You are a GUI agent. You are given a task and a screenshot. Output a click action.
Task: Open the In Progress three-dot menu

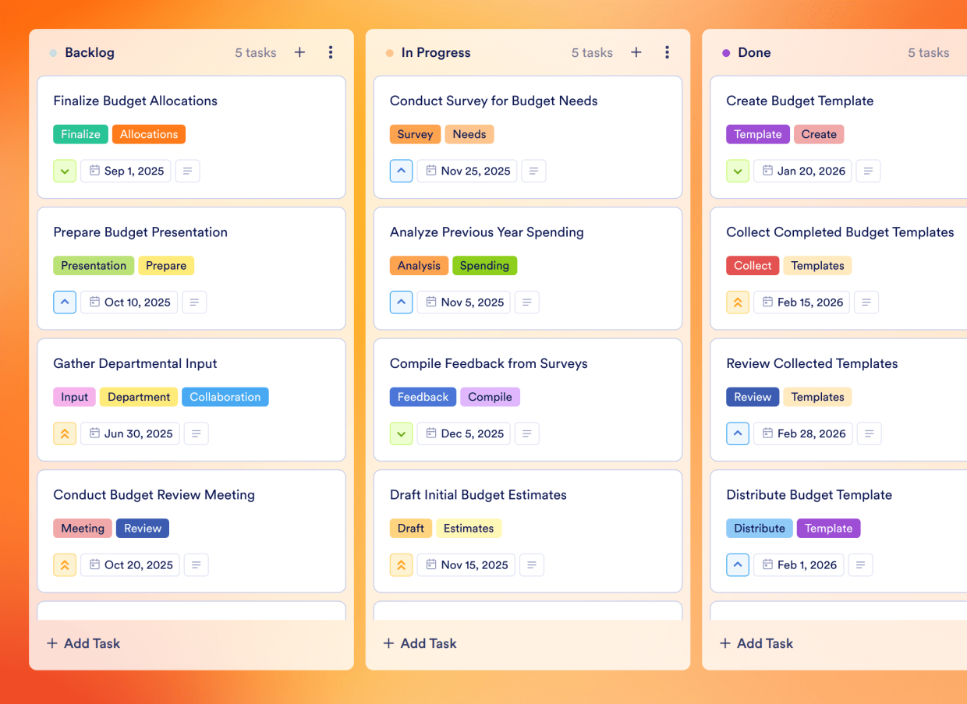coord(668,52)
